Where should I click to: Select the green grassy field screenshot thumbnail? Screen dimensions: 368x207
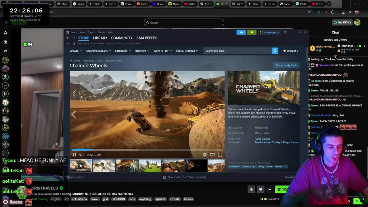[x=150, y=166]
